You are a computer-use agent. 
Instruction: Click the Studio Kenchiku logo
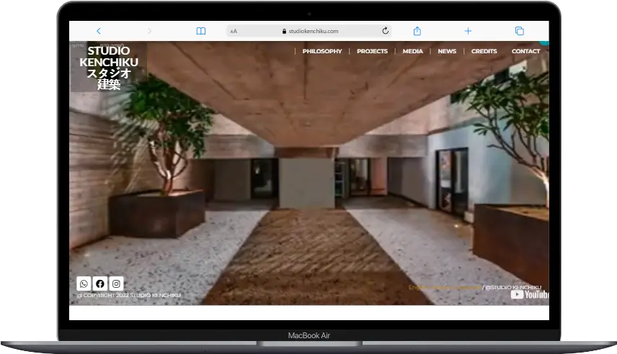(109, 67)
